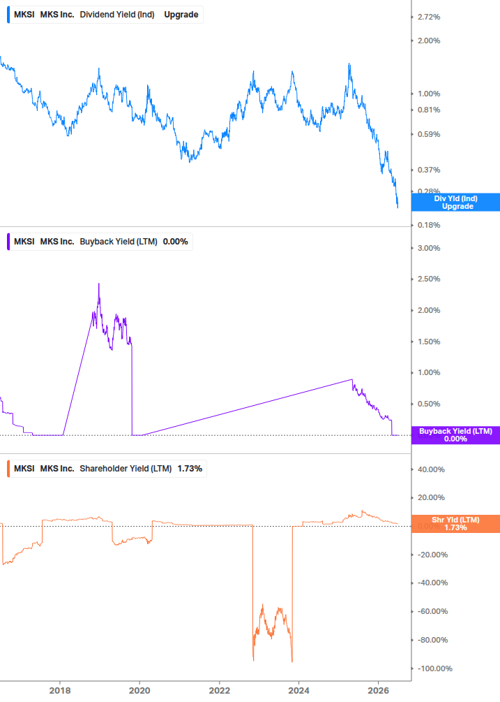Click the 2.72% tick on dividend yield axis
The width and height of the screenshot is (500, 702).
[428, 17]
